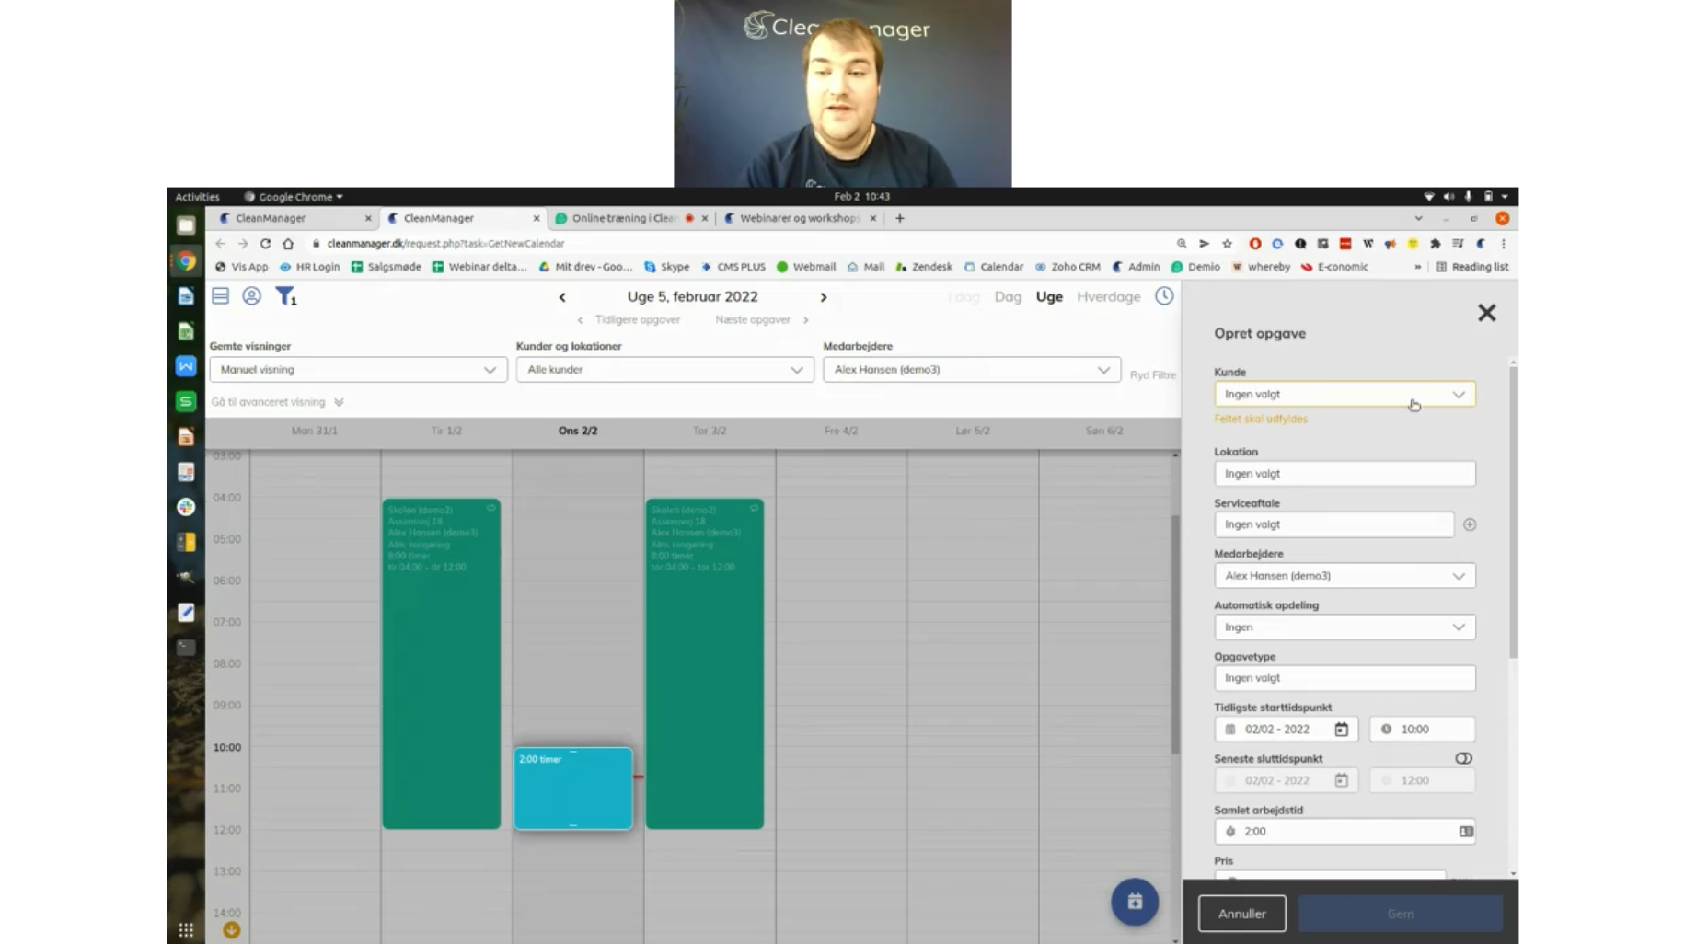Click Ryd Filtre link
The height and width of the screenshot is (944, 1685).
point(1153,375)
